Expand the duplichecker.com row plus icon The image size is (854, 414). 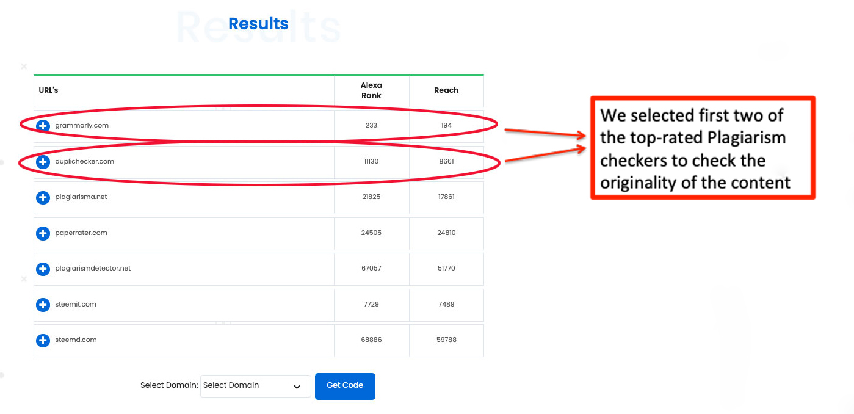click(43, 162)
